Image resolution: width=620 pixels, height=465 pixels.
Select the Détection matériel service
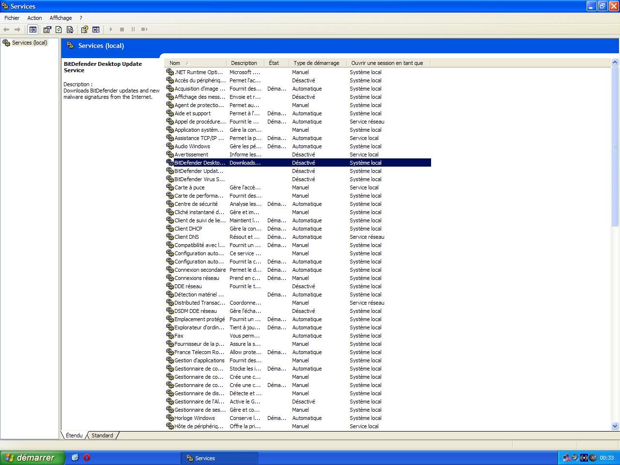298,294
